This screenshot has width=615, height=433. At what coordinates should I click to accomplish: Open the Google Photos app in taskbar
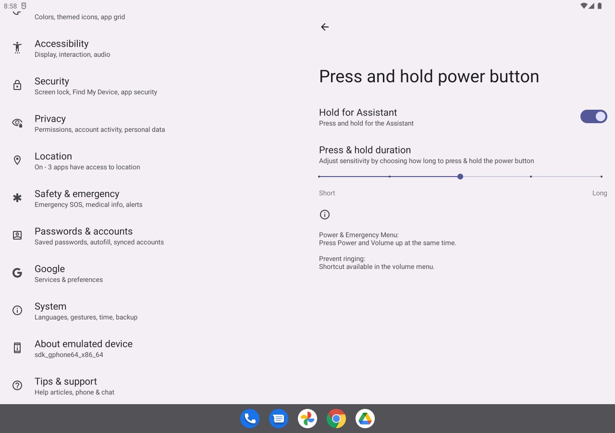(x=307, y=419)
